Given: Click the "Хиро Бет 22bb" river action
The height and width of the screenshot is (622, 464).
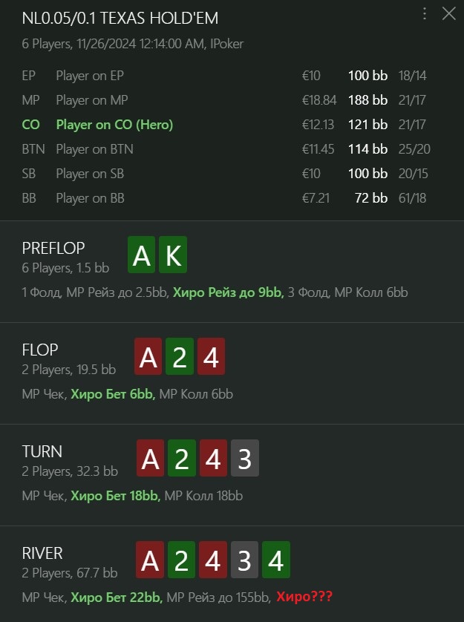Looking at the screenshot, I should [x=115, y=596].
